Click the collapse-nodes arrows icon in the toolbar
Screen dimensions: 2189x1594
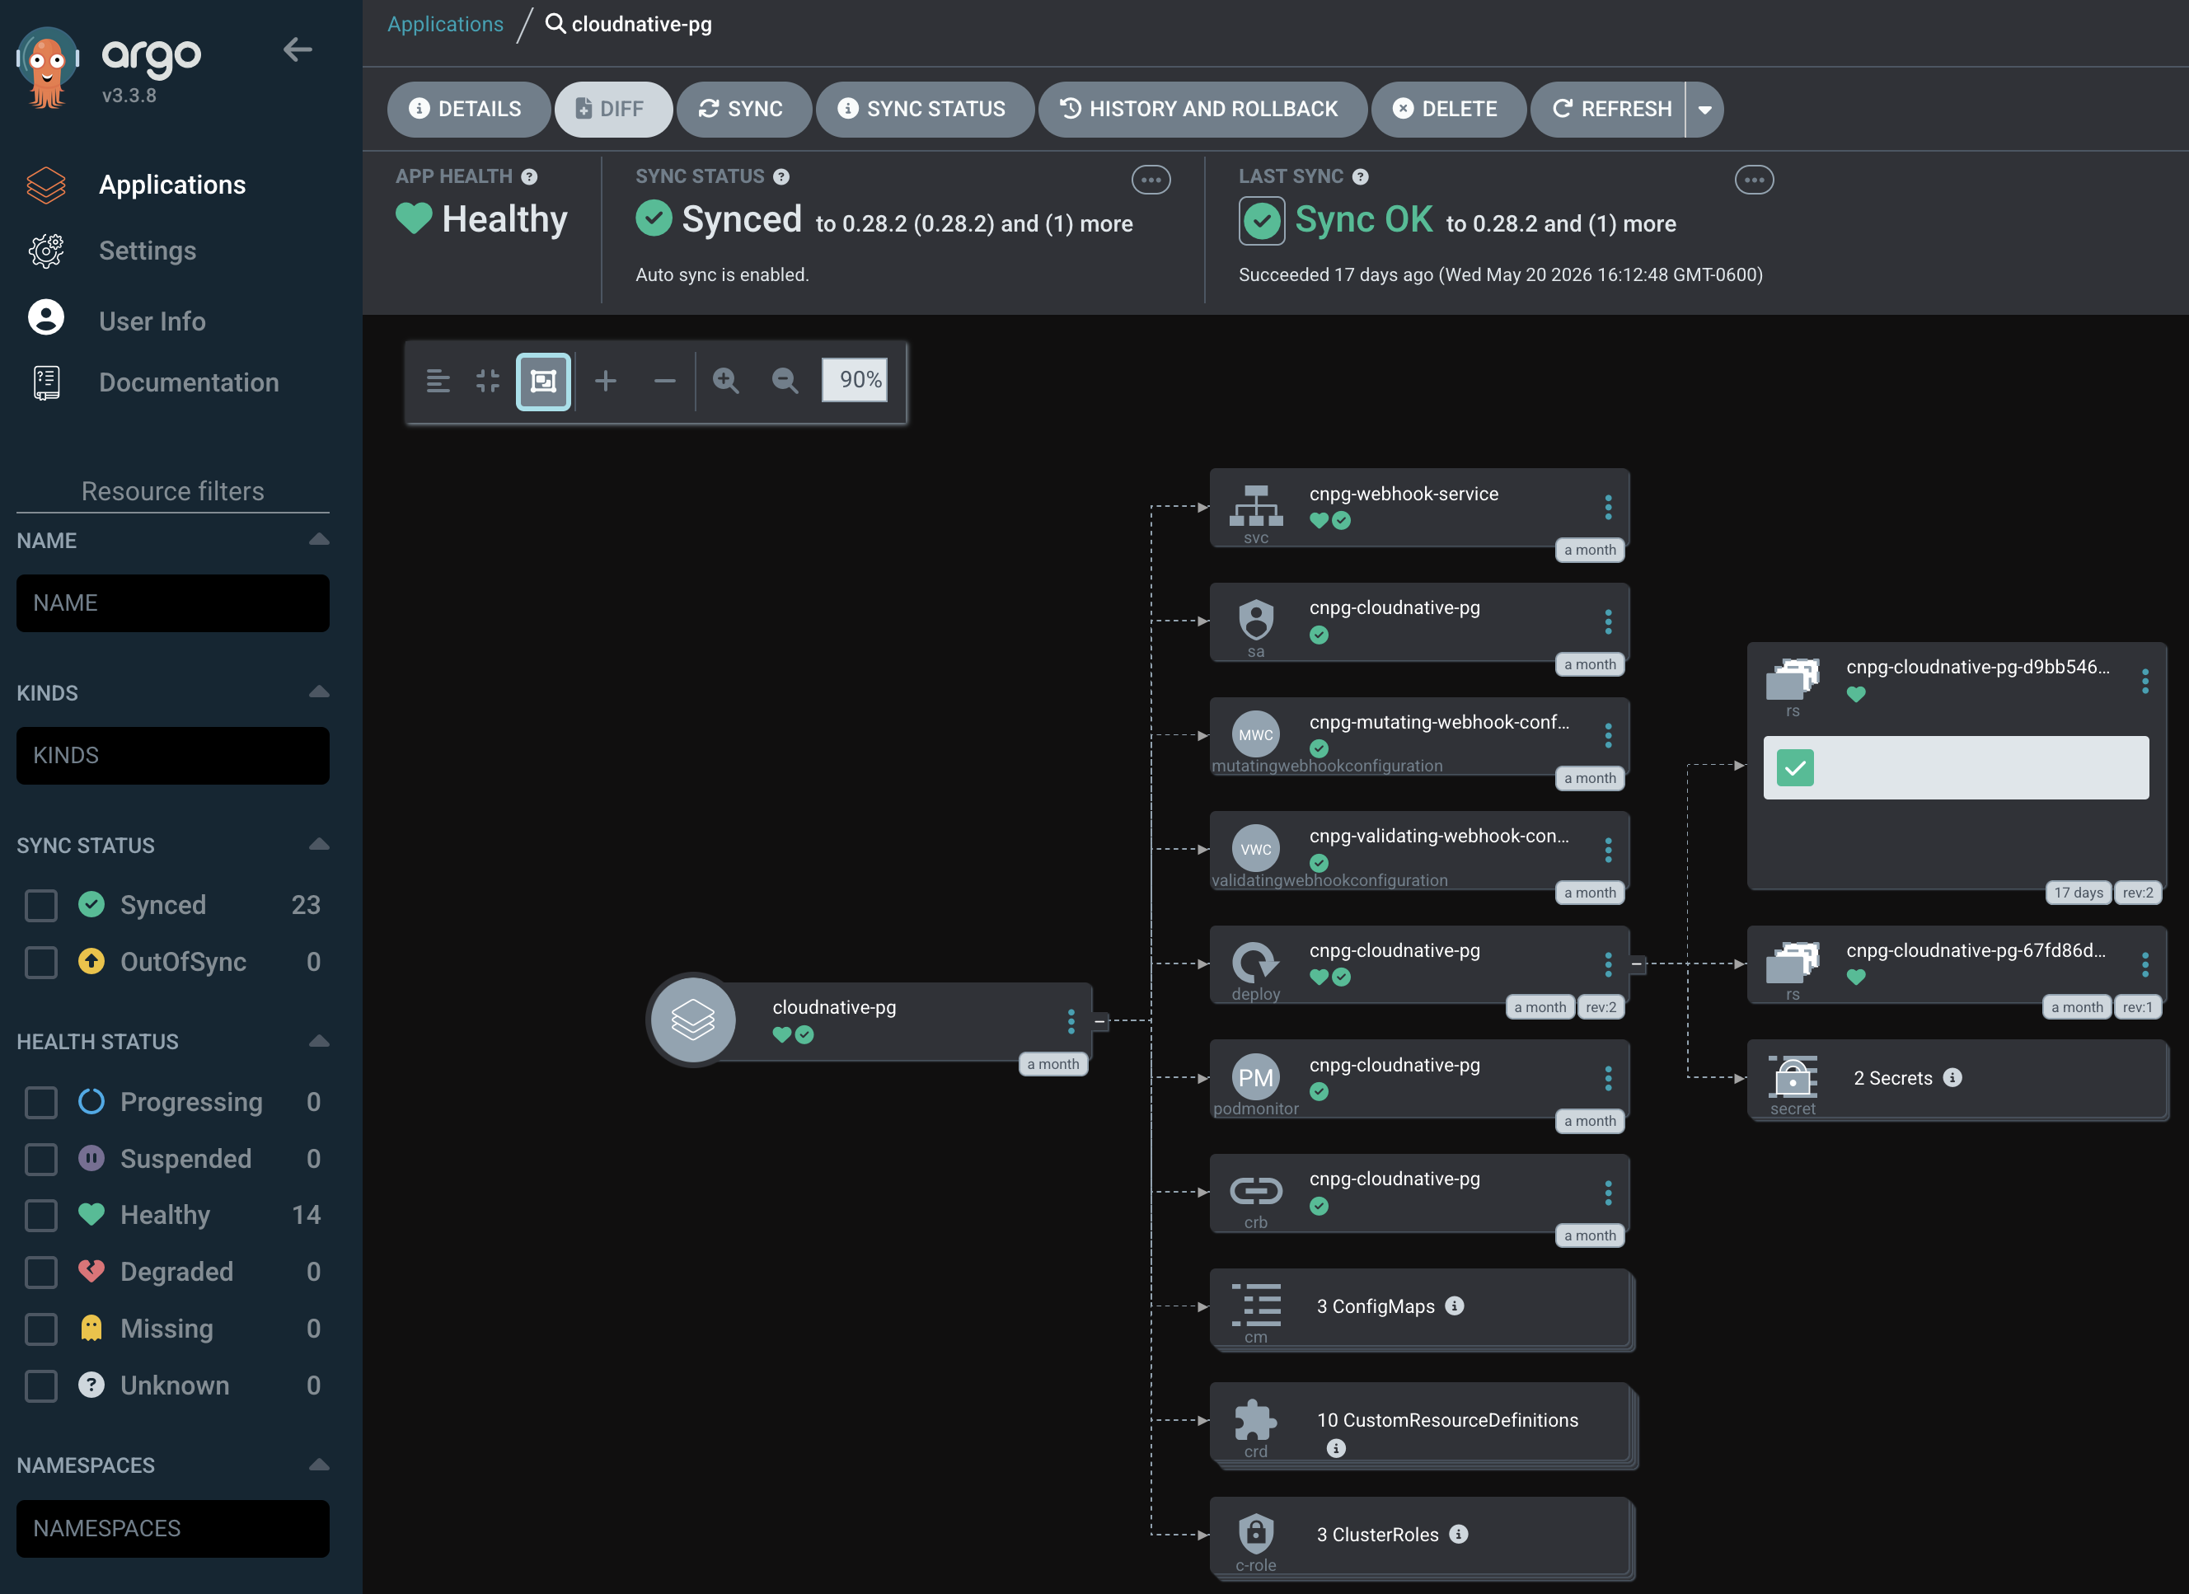[489, 382]
